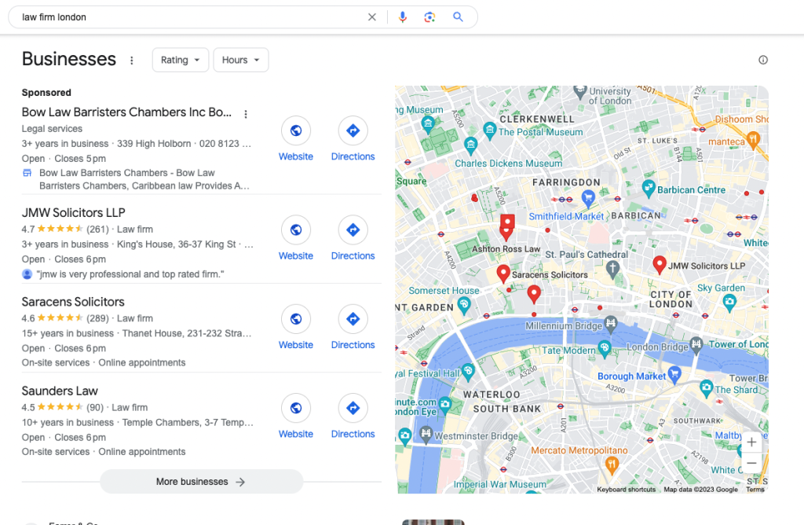Viewport: 804px width, 525px height.
Task: Click The Postal Museum map marker
Action: click(x=490, y=130)
